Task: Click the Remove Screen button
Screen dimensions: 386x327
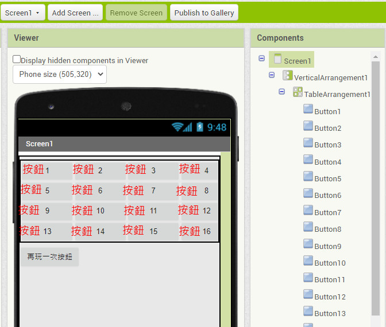Action: click(136, 13)
